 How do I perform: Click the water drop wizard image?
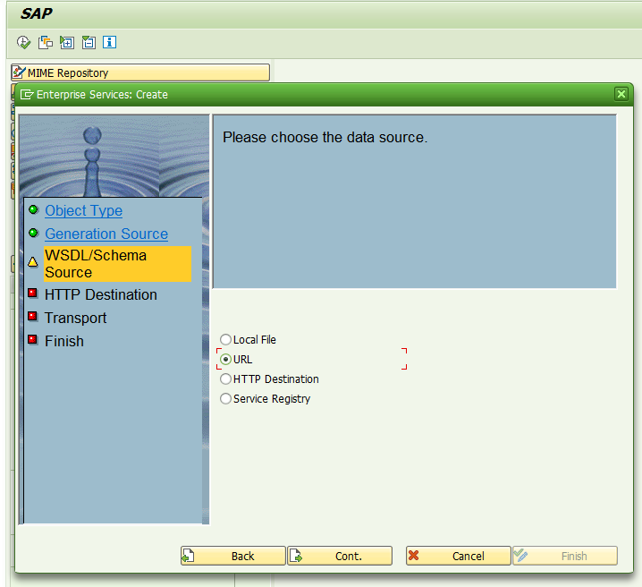click(x=114, y=157)
